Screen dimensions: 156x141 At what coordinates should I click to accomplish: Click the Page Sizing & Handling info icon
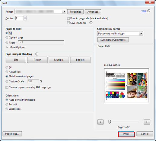37,54
